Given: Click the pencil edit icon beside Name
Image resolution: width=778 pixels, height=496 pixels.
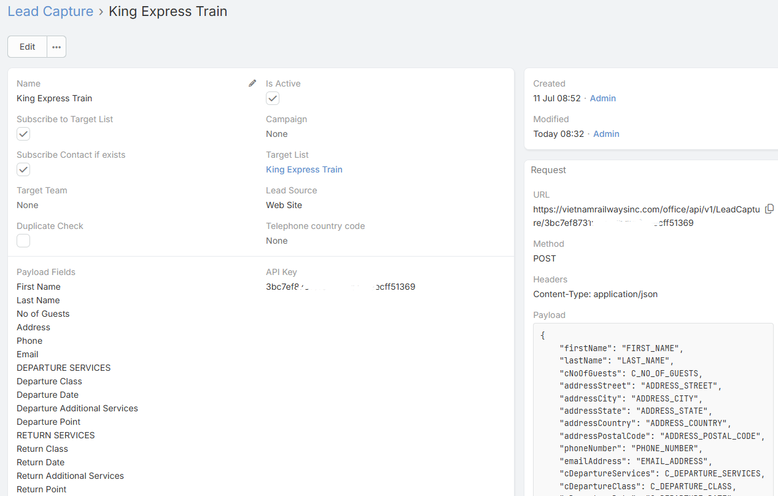Looking at the screenshot, I should (252, 83).
